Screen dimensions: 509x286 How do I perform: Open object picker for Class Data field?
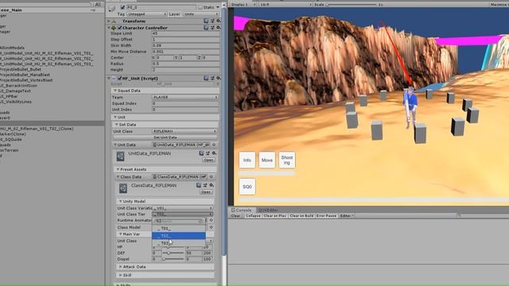point(212,176)
